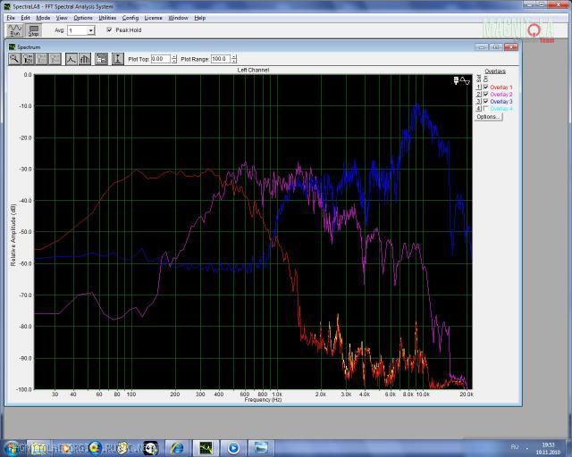Select the magnifier zoom tool in Spectrum toolbar
Image resolution: width=572 pixels, height=457 pixels.
(14, 59)
